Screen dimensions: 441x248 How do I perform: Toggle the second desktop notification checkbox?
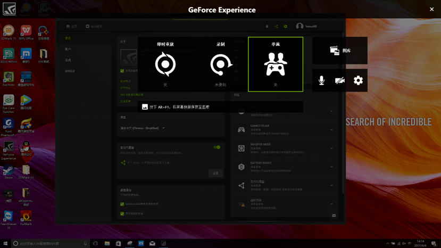pos(122,213)
